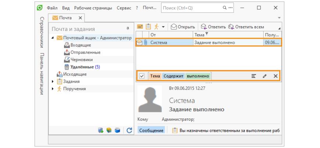Open search options with the three dots
Image resolution: width=320 pixels, height=148 pixels.
[x=231, y=8]
